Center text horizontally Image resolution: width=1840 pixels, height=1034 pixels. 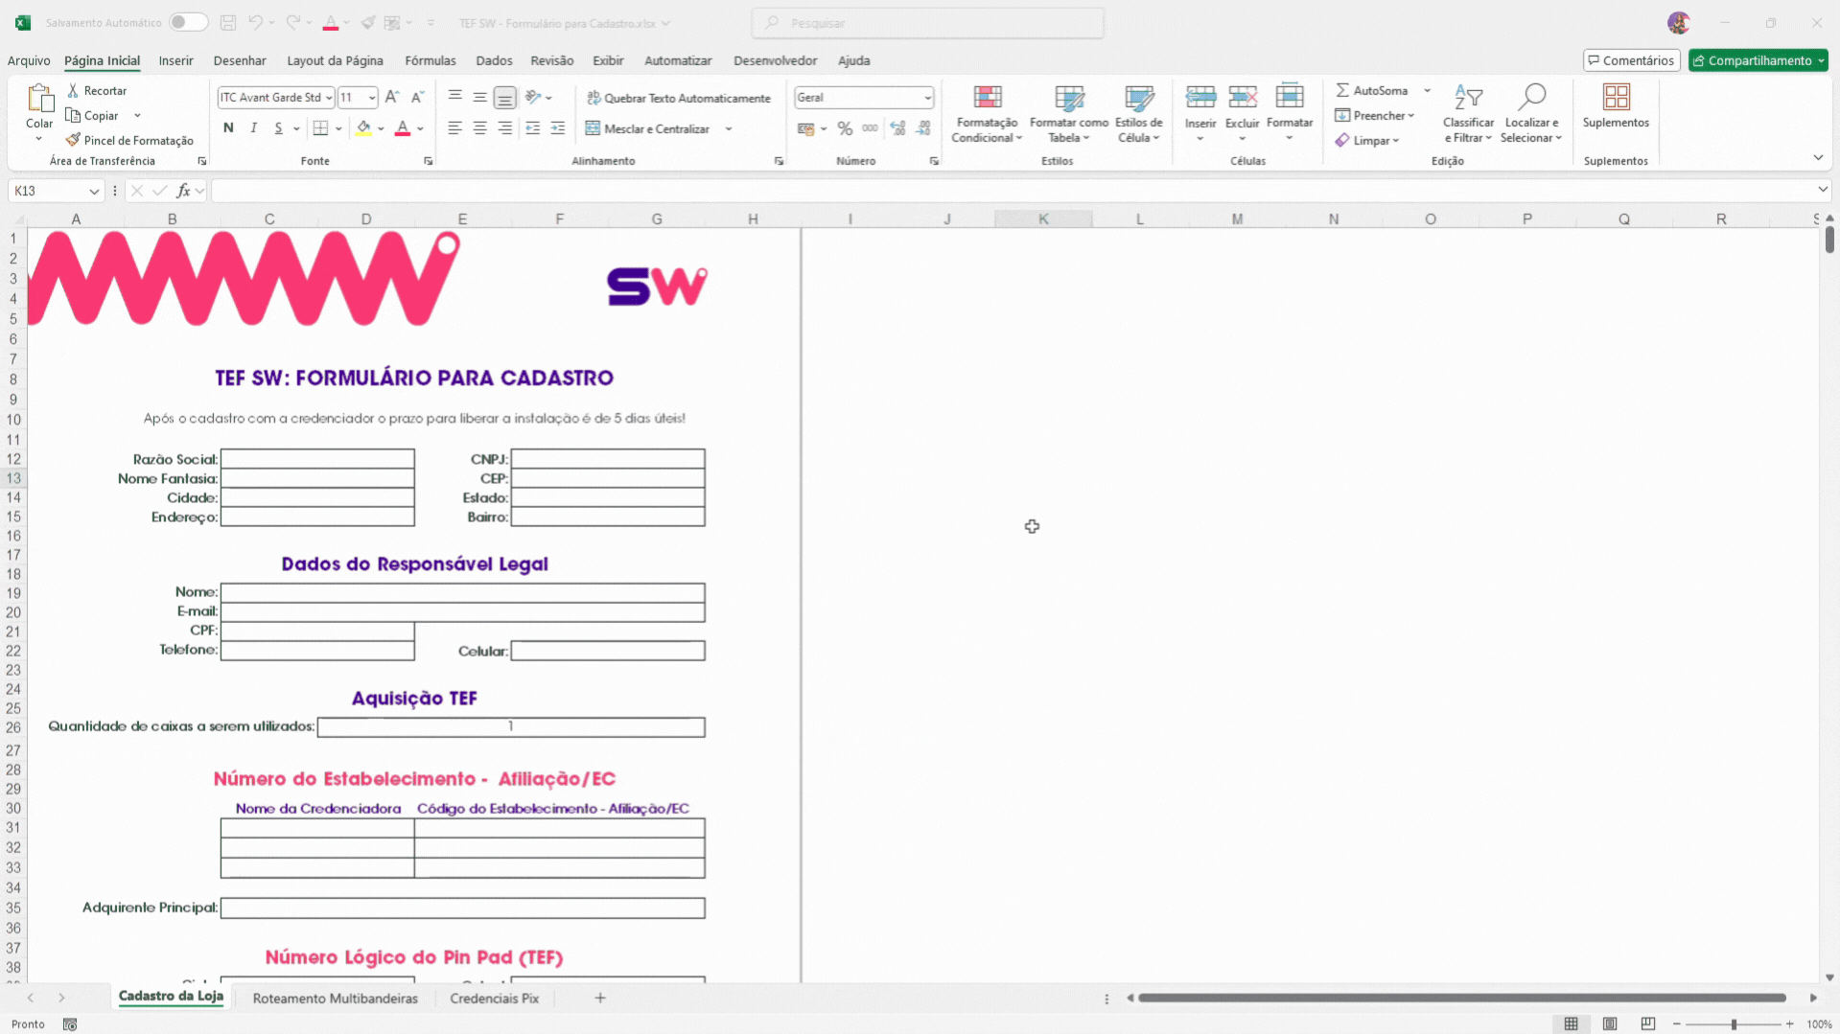point(480,128)
